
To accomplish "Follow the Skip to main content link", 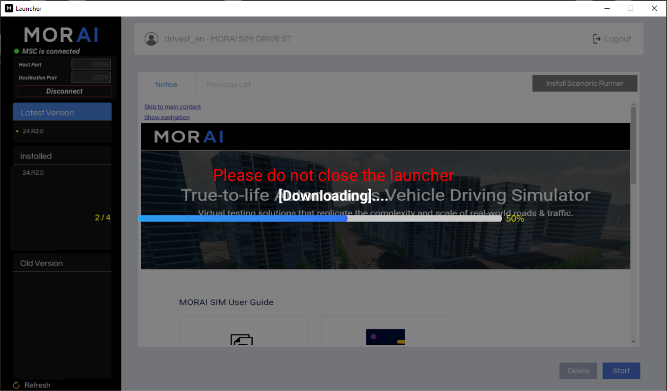I will click(x=172, y=106).
